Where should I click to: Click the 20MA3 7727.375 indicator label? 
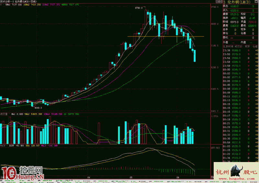[x=51, y=5]
